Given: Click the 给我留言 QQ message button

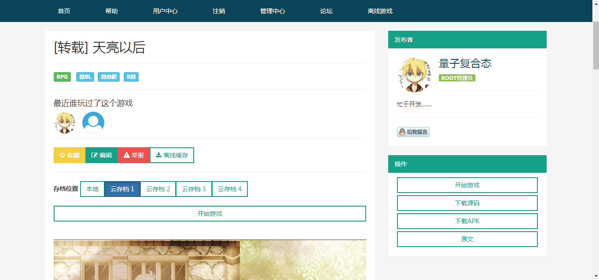Looking at the screenshot, I should [x=413, y=132].
